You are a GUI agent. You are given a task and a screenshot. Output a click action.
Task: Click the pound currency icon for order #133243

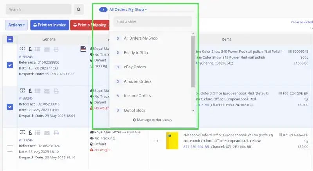(30, 49)
